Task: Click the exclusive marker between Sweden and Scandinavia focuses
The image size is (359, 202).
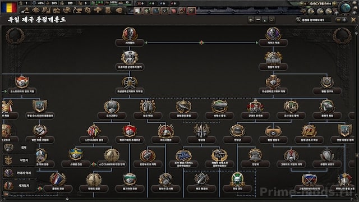Action: point(94,164)
